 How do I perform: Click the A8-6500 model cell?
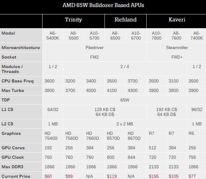[x=115, y=36]
